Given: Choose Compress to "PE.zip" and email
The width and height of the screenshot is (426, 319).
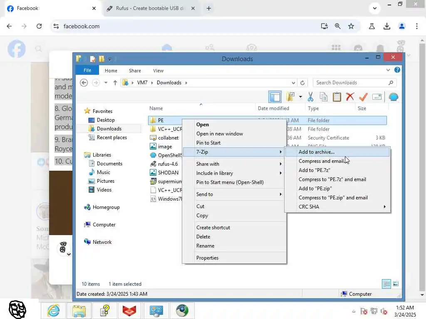Looking at the screenshot, I should click(x=337, y=197).
